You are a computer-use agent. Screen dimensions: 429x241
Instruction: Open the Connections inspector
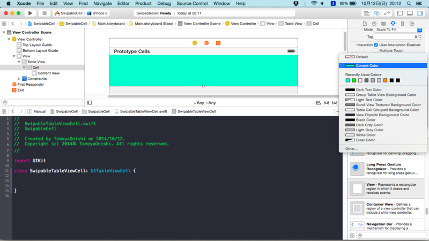coord(412,24)
